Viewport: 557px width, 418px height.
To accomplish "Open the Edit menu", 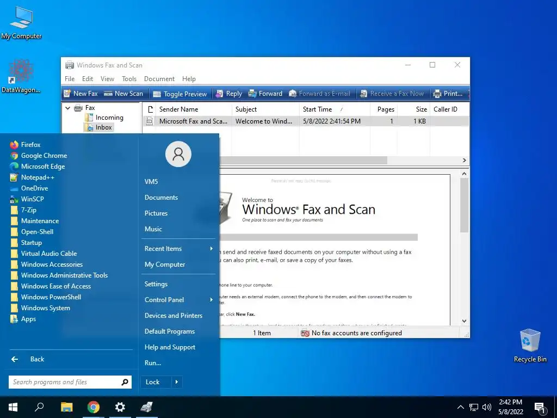I will pos(88,79).
